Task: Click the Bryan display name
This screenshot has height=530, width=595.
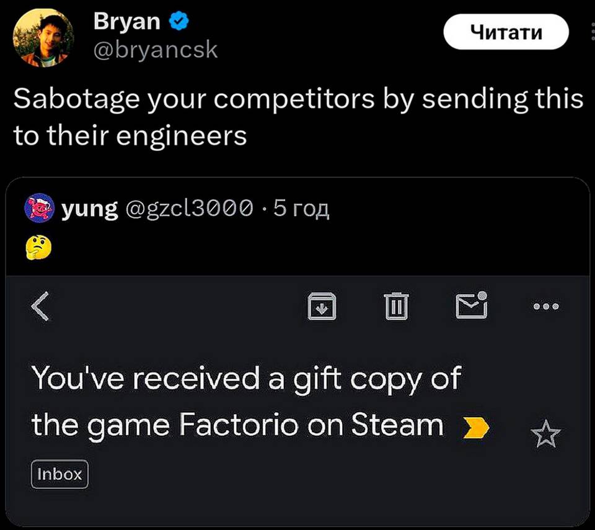Action: coord(127,21)
